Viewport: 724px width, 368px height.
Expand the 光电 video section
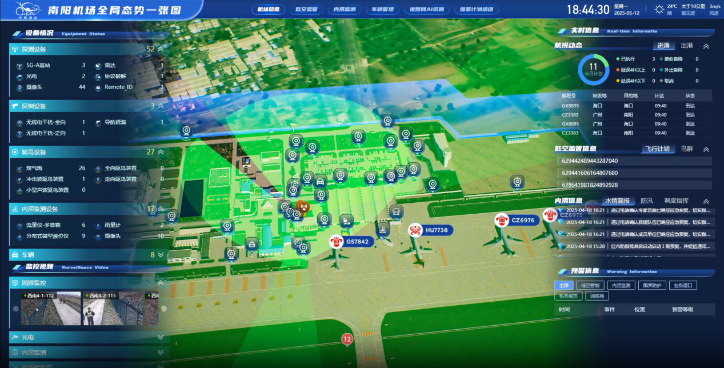pos(161,337)
